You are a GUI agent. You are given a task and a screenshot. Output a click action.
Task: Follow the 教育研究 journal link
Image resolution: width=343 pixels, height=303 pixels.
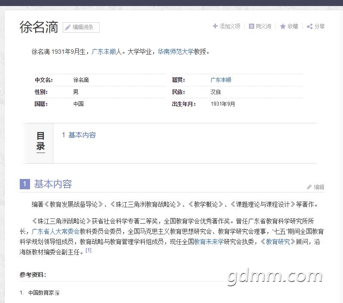pos(278,242)
